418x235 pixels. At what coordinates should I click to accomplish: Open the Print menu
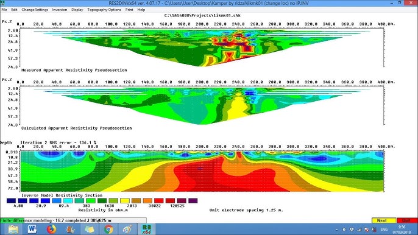coord(129,10)
